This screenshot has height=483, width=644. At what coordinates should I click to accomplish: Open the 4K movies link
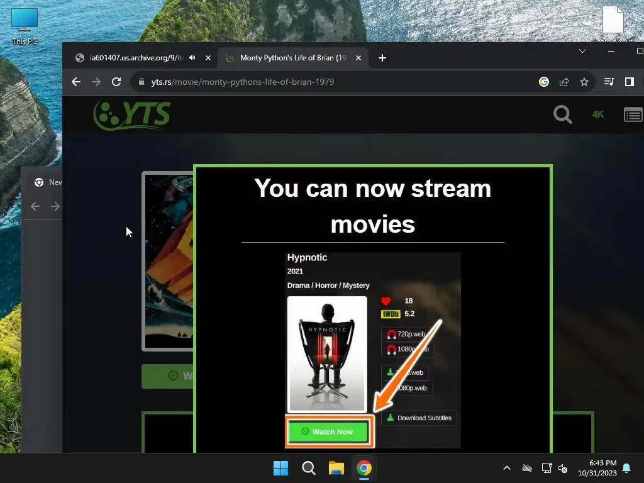[x=597, y=114]
